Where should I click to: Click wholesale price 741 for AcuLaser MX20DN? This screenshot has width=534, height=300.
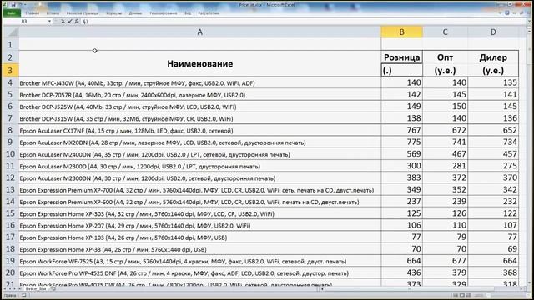pos(445,142)
